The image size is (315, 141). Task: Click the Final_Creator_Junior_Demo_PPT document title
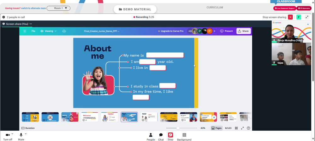coord(102,31)
